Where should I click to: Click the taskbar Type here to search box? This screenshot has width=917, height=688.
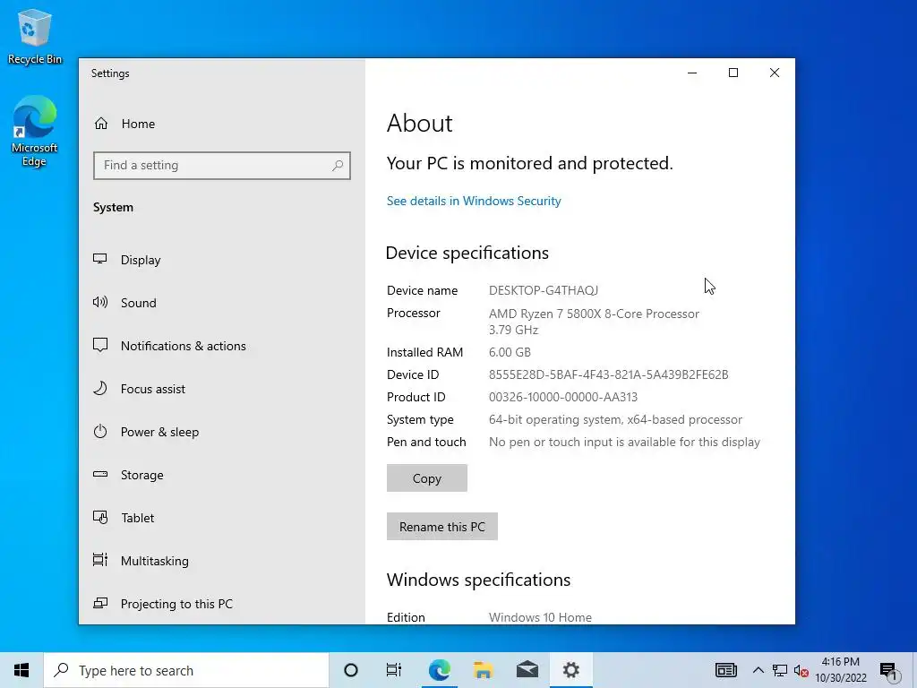pos(186,670)
